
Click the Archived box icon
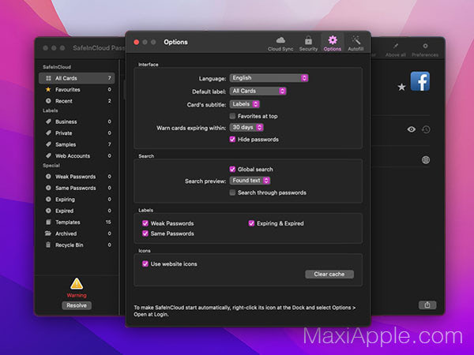pos(48,234)
